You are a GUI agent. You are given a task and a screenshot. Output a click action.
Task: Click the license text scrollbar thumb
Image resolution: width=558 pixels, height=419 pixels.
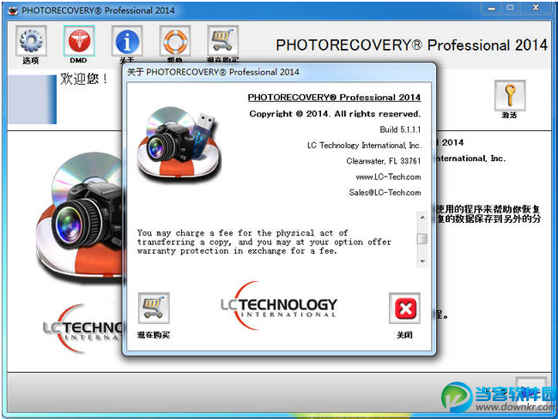[422, 239]
